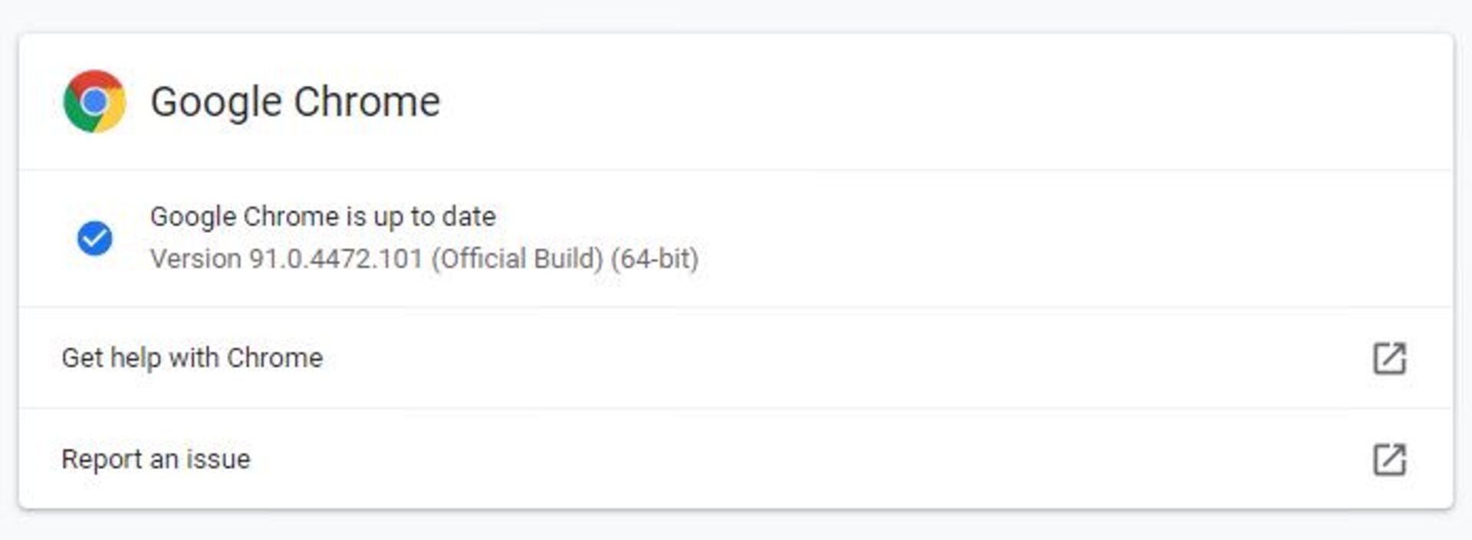1472x540 pixels.
Task: Click "Google Chrome is up to date" status
Action: (x=323, y=217)
